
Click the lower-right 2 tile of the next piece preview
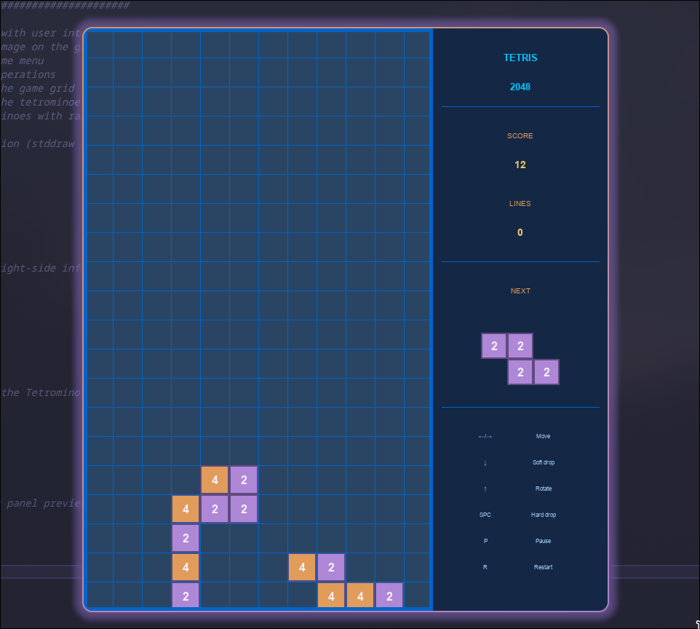point(546,372)
